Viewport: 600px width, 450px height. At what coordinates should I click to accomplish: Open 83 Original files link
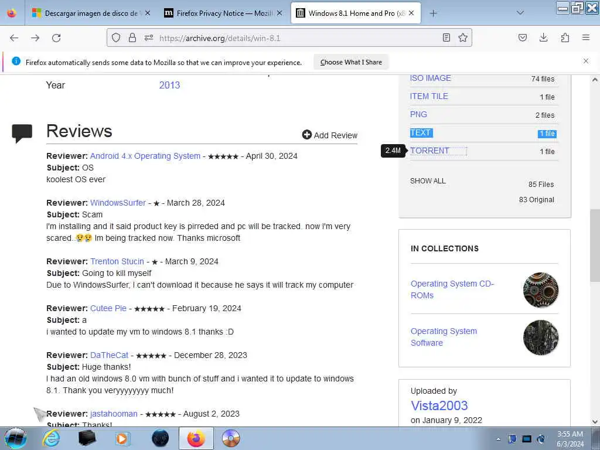(x=537, y=200)
